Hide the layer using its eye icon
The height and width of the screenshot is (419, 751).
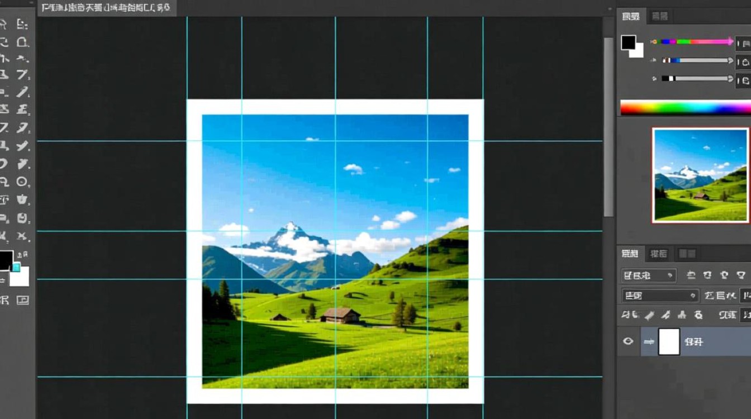point(628,341)
